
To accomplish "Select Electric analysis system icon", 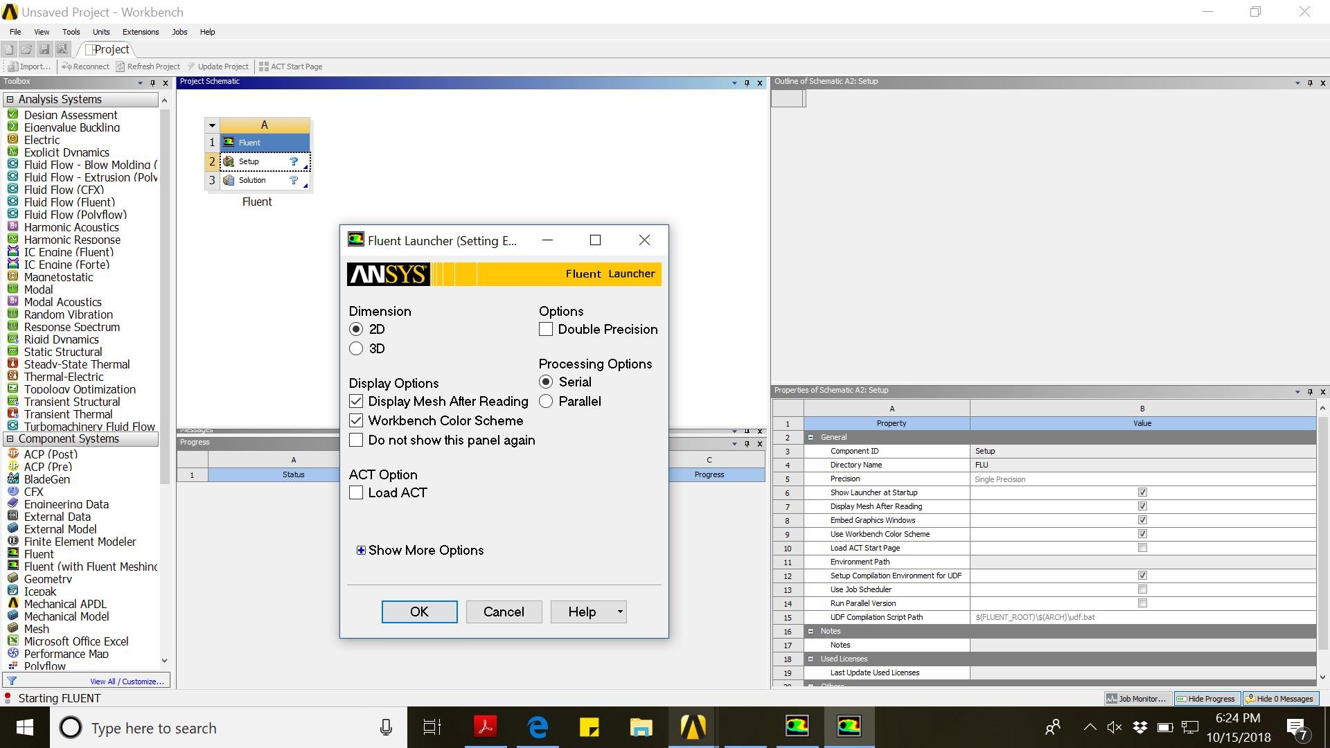I will coord(12,139).
